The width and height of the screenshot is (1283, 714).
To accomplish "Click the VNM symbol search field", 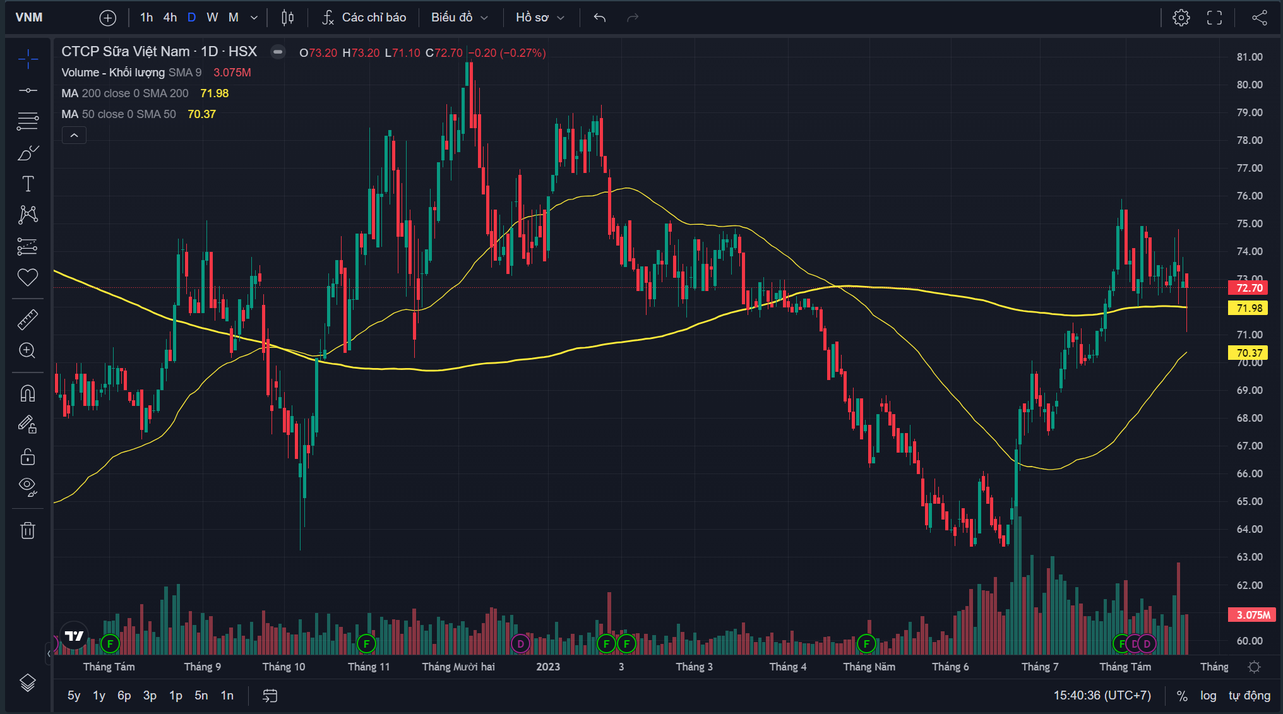I will pos(51,18).
